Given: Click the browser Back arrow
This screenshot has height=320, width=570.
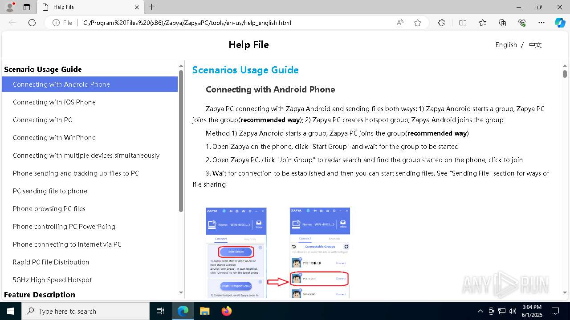Looking at the screenshot, I should tap(13, 23).
